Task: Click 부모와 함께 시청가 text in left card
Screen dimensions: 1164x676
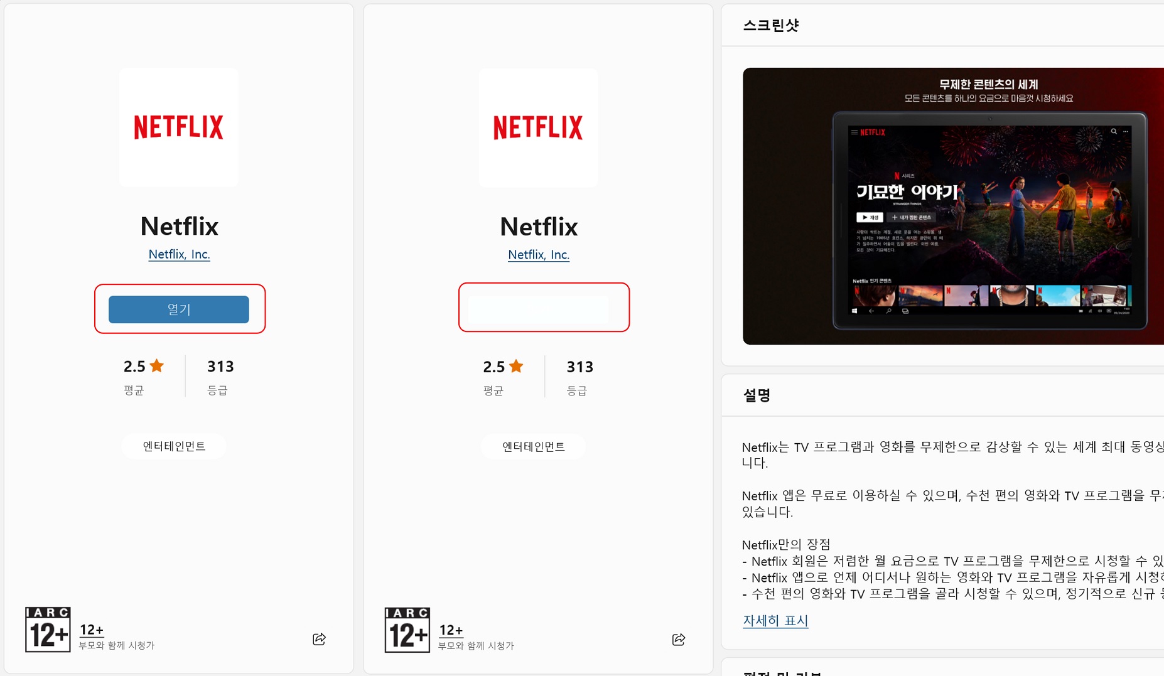Action: click(x=117, y=645)
